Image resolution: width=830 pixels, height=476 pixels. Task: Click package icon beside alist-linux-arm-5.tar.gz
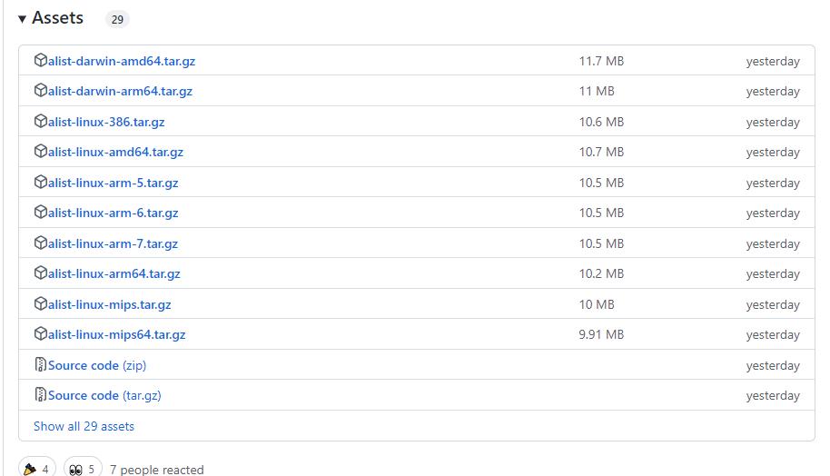tap(40, 183)
